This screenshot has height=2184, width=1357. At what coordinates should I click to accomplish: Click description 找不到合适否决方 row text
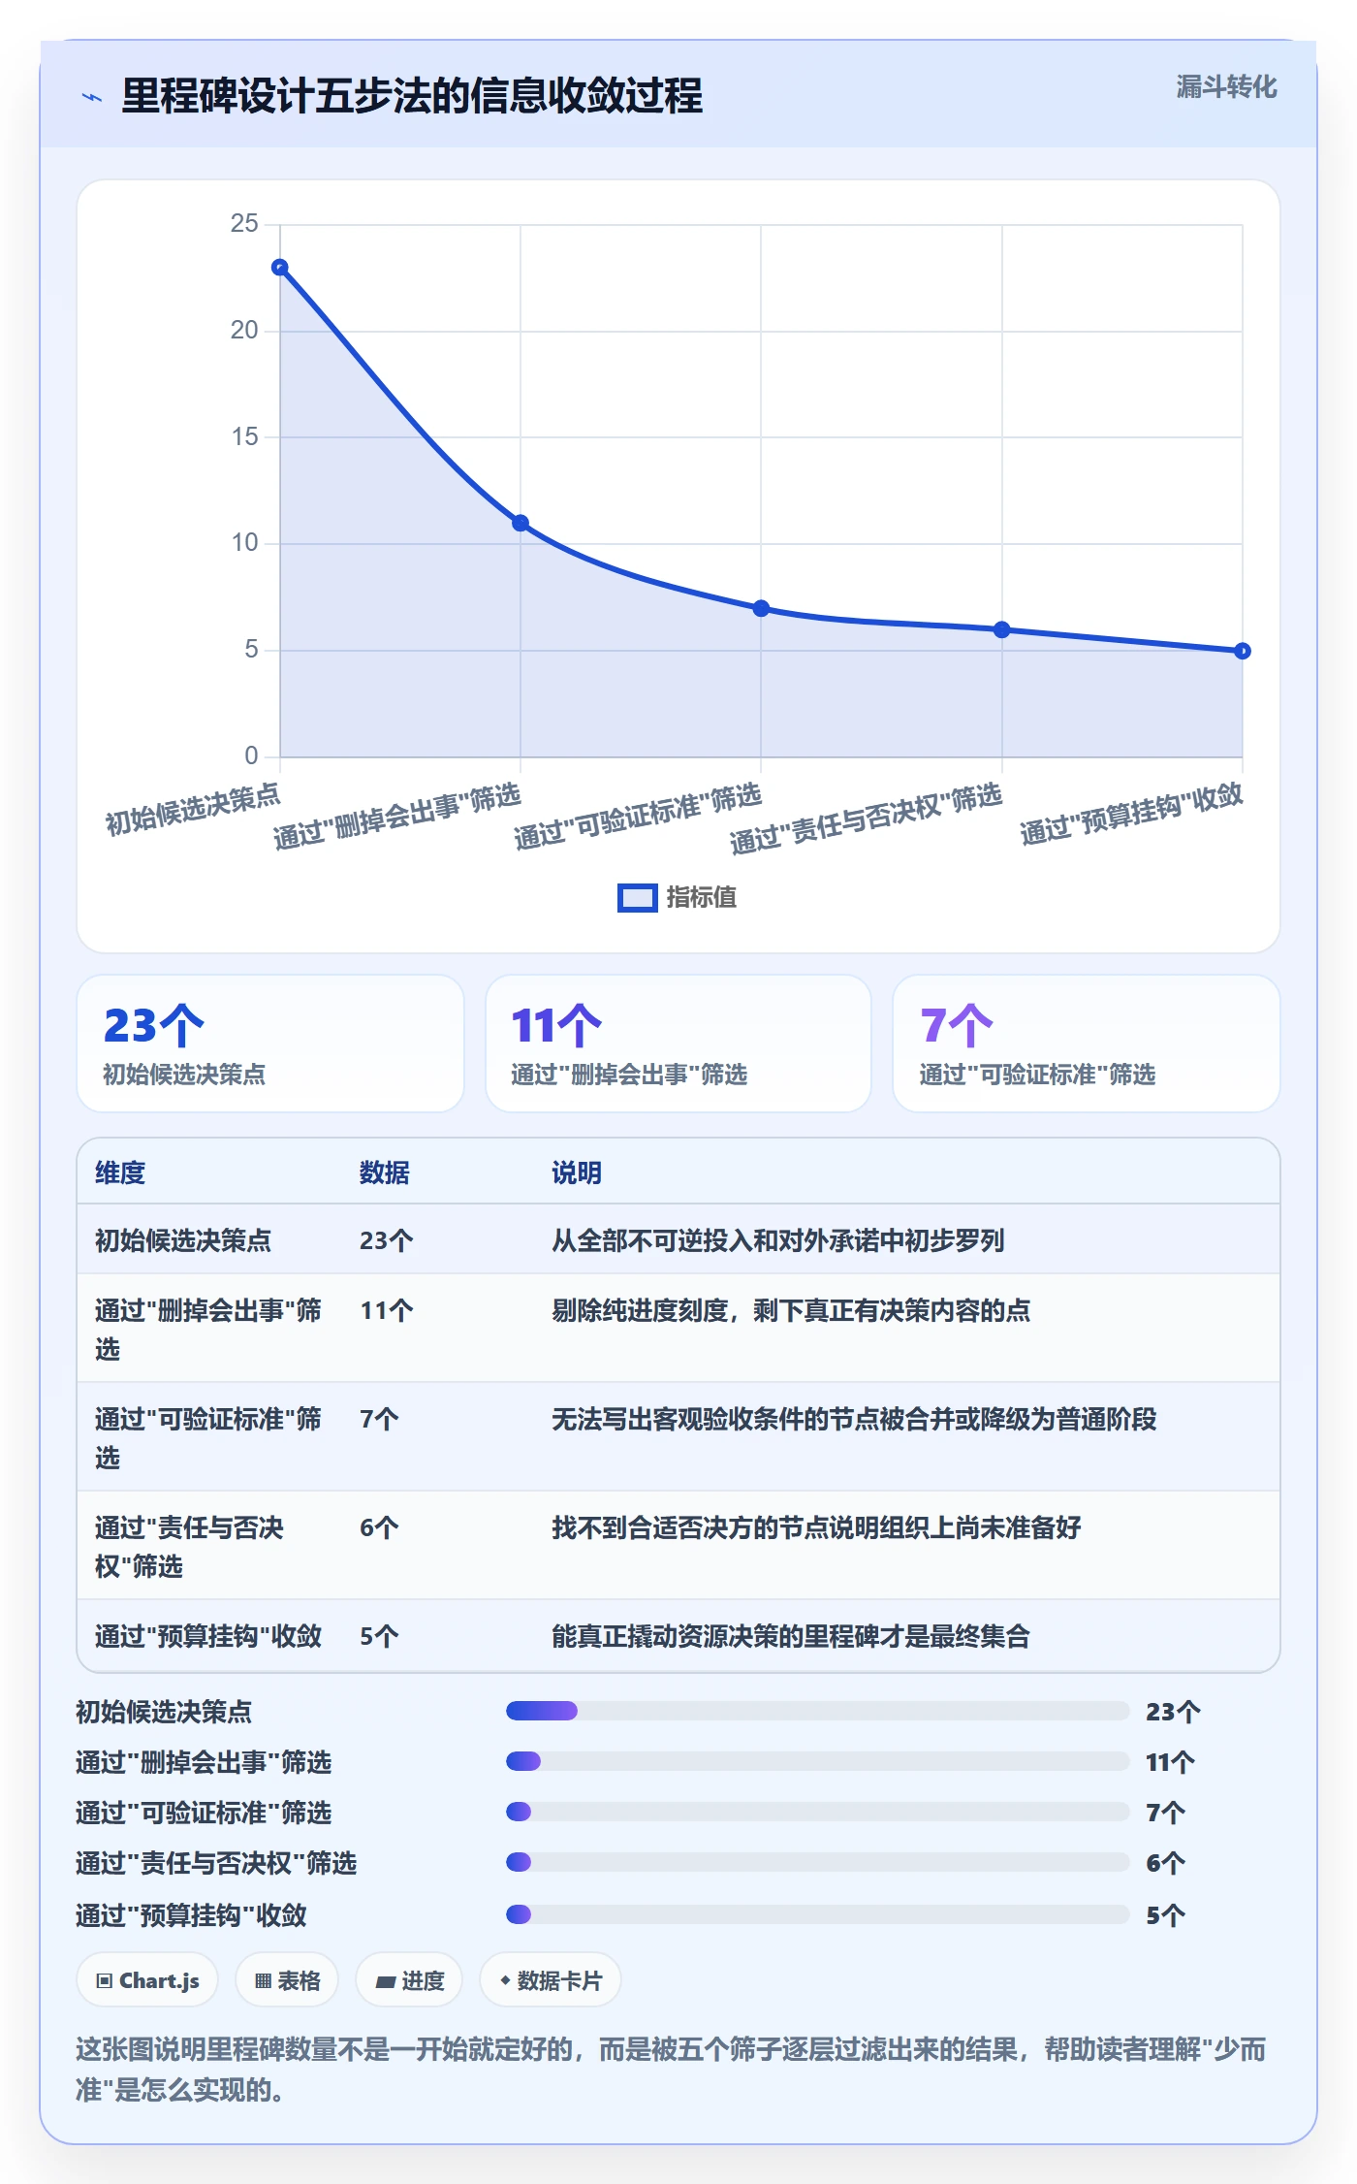(x=816, y=1527)
